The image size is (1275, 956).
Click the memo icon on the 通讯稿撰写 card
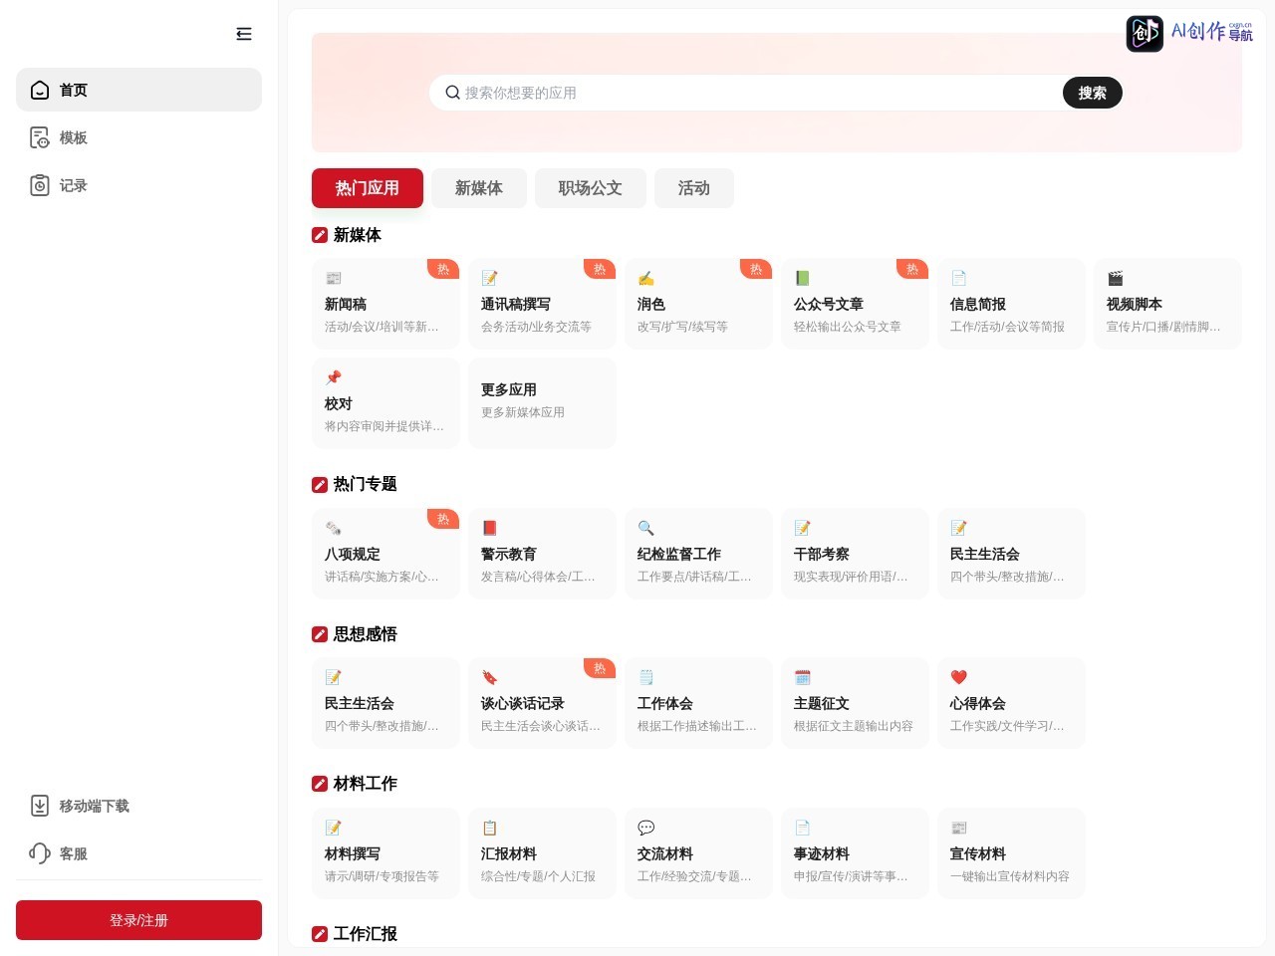490,278
